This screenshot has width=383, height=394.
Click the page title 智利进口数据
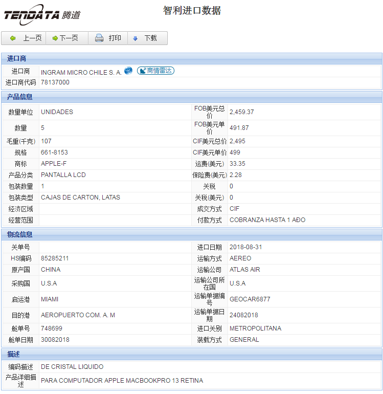coord(192,11)
